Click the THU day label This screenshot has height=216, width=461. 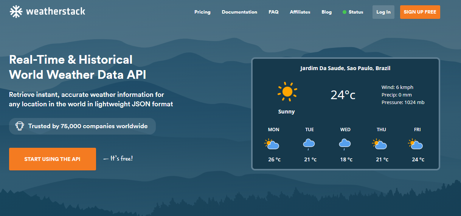[x=381, y=130]
